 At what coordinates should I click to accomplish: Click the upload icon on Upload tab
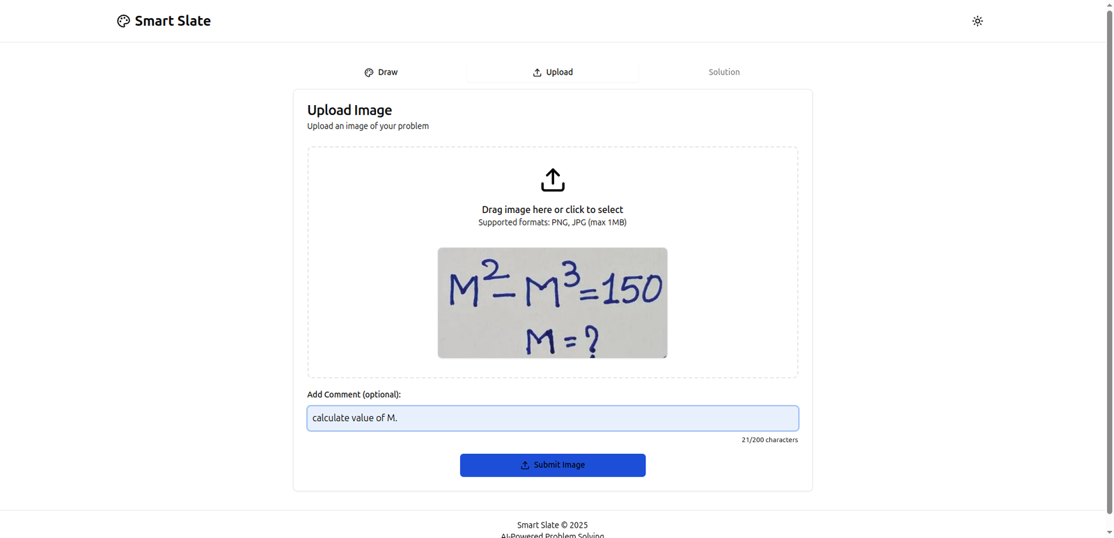coord(537,72)
